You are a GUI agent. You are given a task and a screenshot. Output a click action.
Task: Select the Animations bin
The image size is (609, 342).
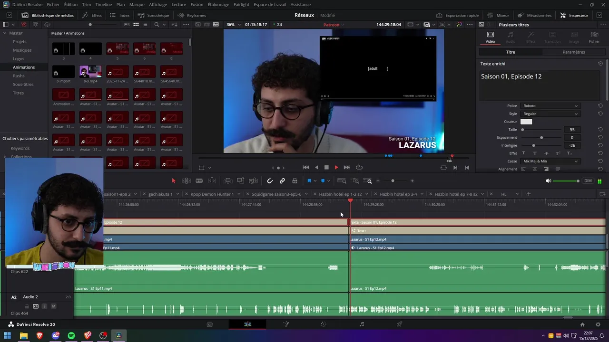point(24,67)
